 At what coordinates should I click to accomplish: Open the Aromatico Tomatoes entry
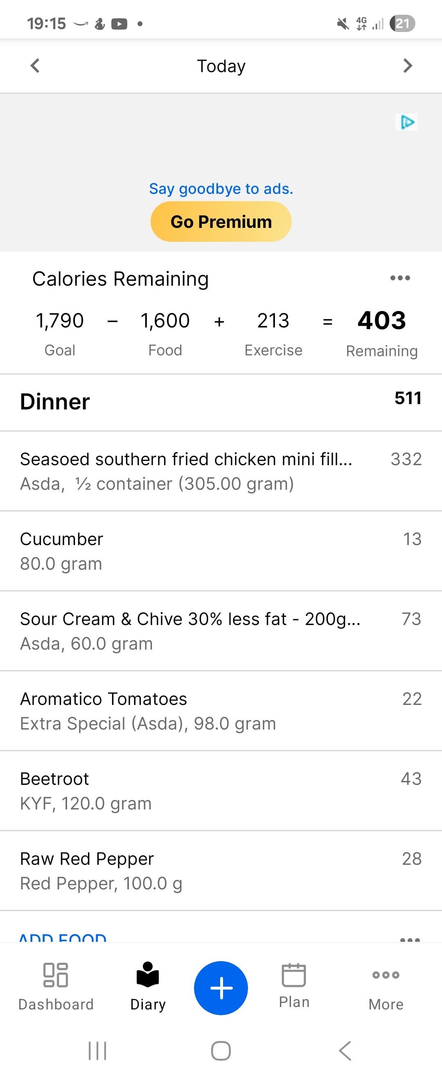coord(221,711)
